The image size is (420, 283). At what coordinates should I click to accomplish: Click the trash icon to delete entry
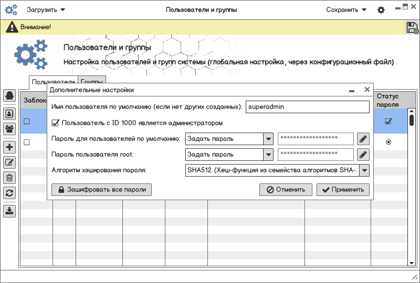pyautogui.click(x=9, y=178)
